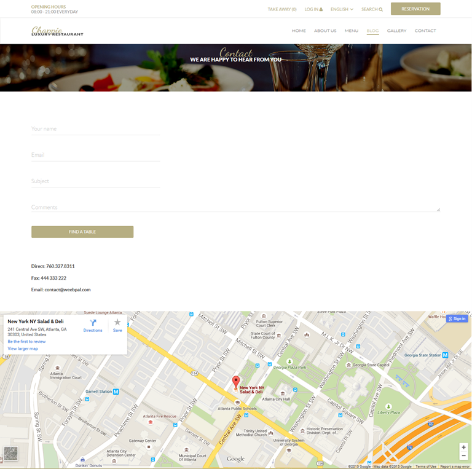Zoom out on the map
This screenshot has height=469, width=472.
[463, 455]
